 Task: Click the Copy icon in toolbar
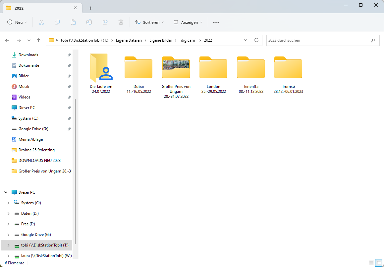(x=57, y=22)
